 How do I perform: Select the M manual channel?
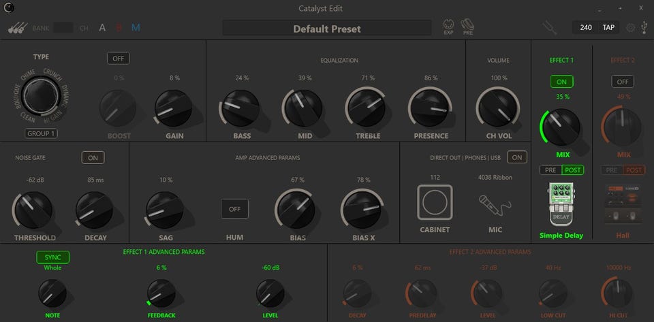[136, 28]
